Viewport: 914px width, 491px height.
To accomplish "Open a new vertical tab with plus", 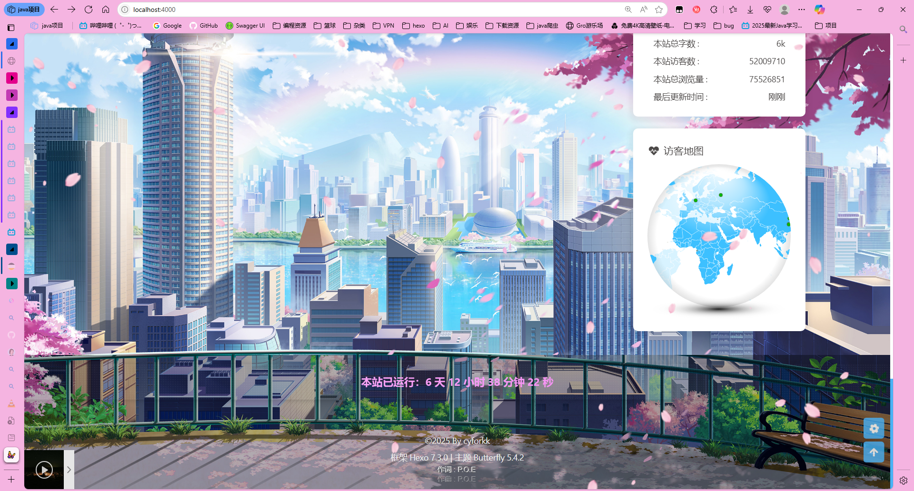I will point(11,480).
